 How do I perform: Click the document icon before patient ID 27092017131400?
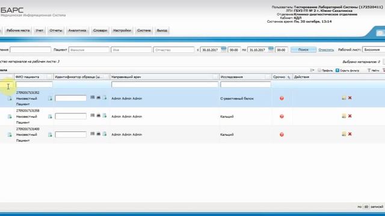coord(10,134)
